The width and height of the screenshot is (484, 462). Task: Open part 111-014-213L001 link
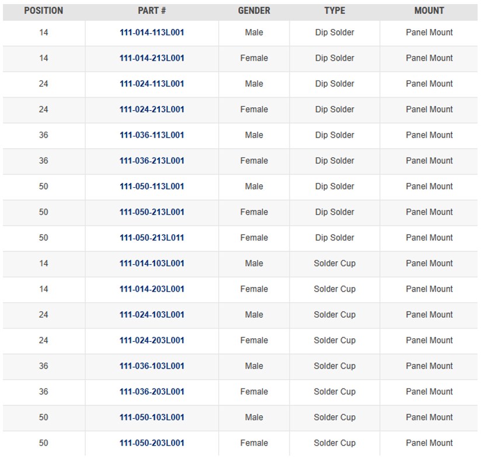[x=152, y=58]
